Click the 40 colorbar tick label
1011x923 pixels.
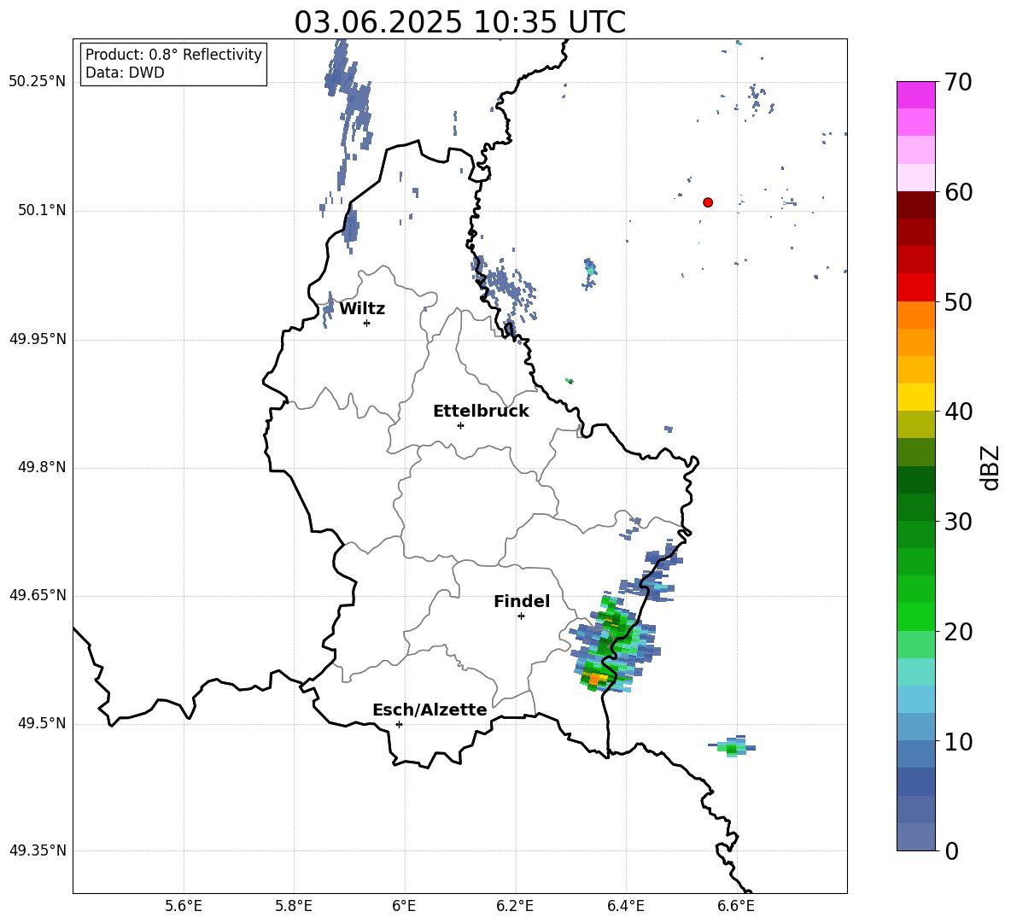click(958, 412)
